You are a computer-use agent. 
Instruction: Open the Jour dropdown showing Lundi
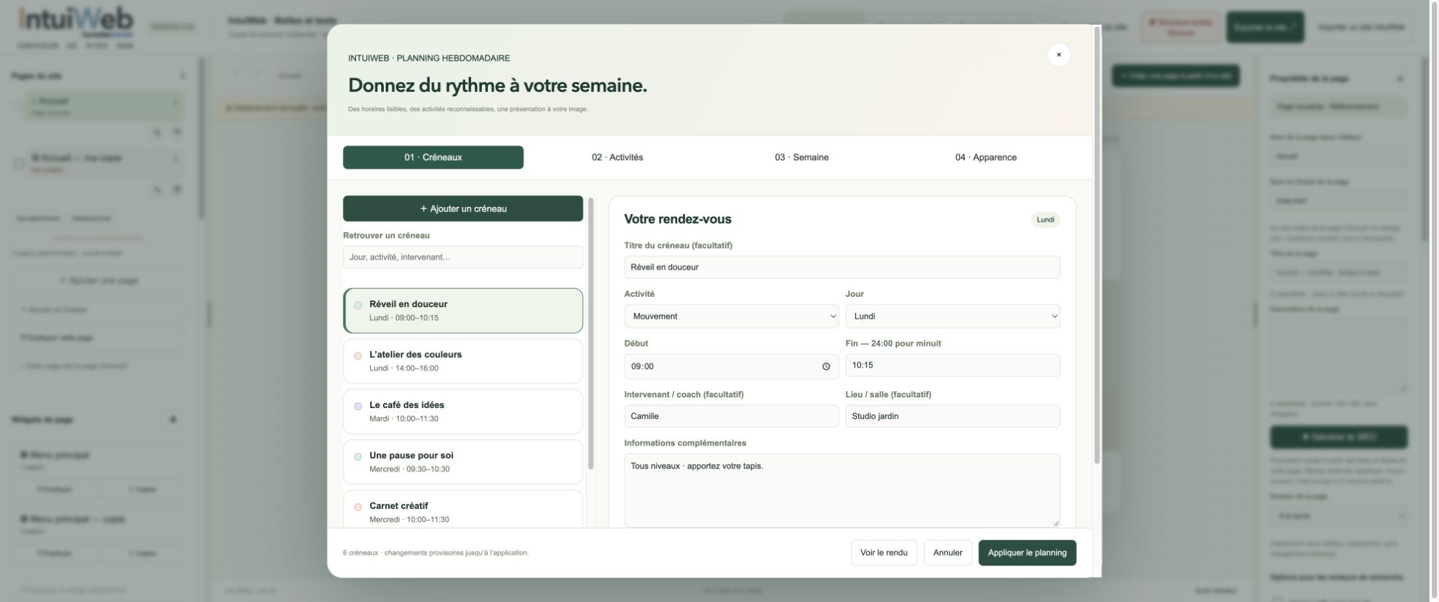952,316
